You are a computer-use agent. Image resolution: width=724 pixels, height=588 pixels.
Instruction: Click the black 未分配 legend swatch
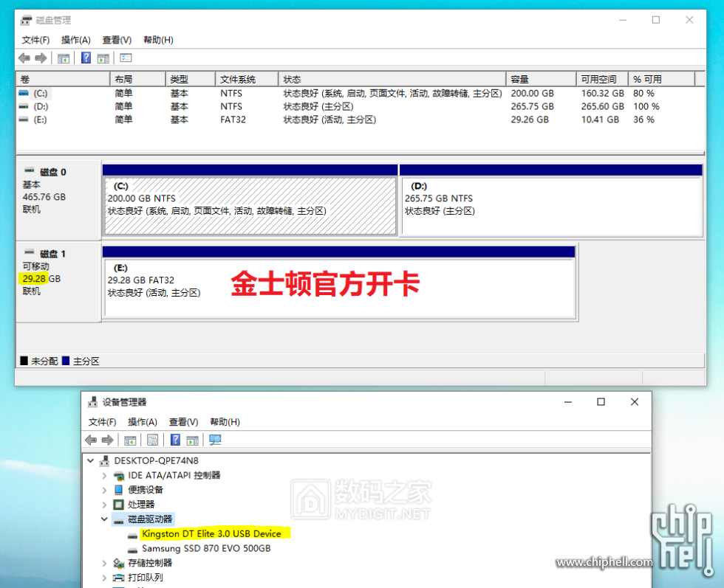coord(24,361)
